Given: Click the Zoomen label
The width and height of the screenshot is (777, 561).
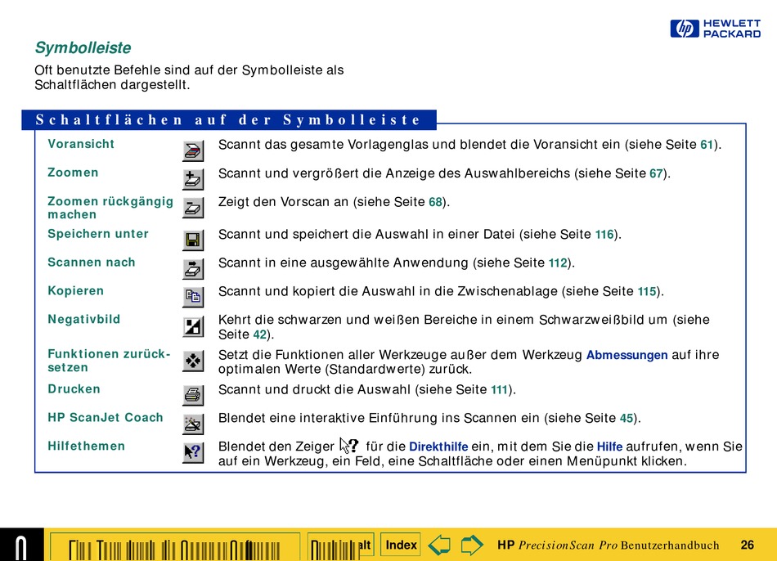Looking at the screenshot, I should point(73,173).
